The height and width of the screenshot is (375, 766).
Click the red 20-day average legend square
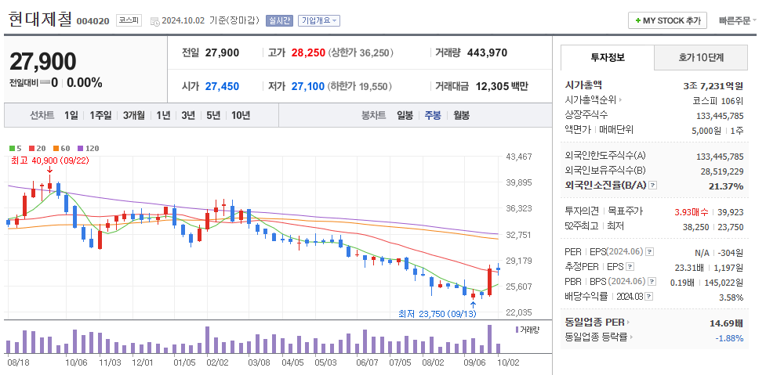click(x=32, y=148)
